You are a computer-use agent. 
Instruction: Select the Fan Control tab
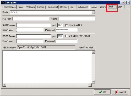(x=52, y=7)
